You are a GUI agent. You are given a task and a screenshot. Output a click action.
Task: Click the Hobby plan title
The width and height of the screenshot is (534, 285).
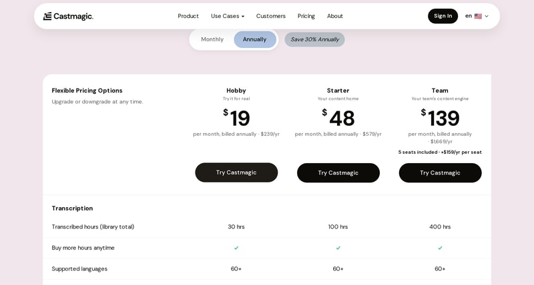click(x=236, y=91)
